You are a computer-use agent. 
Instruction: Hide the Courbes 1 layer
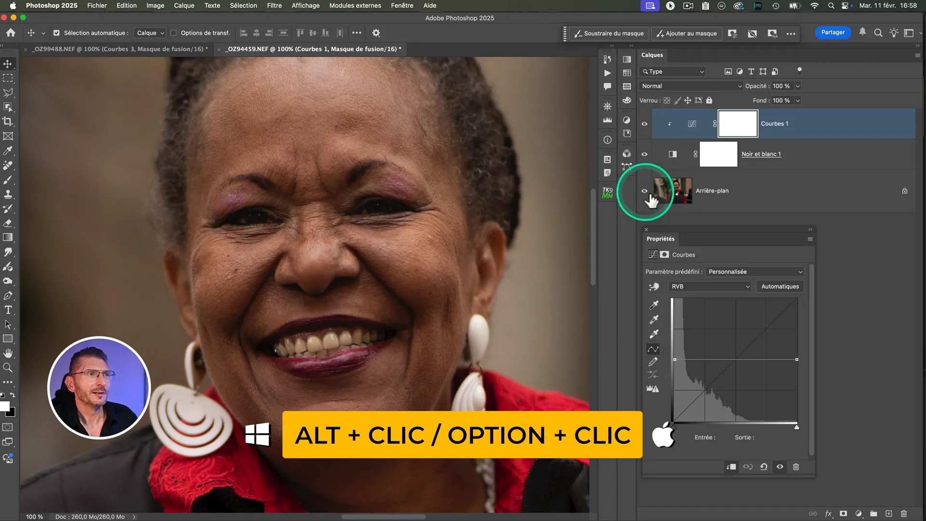[x=644, y=124]
